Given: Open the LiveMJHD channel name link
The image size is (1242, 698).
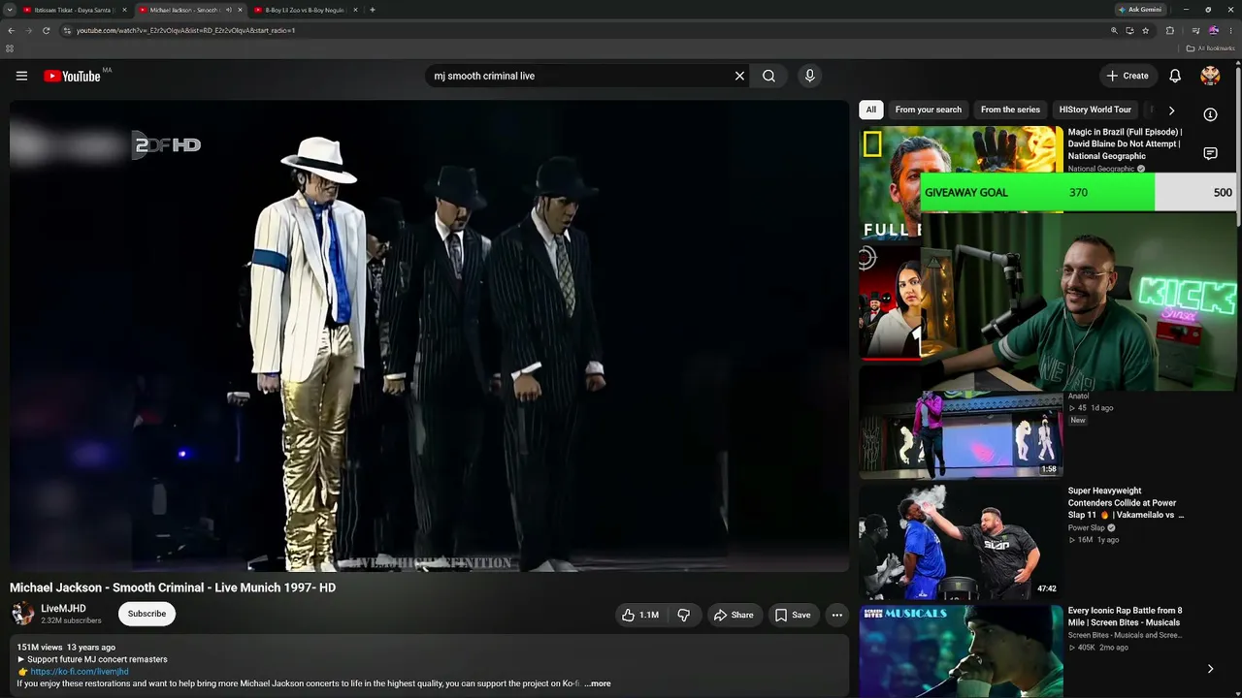Looking at the screenshot, I should [63, 609].
